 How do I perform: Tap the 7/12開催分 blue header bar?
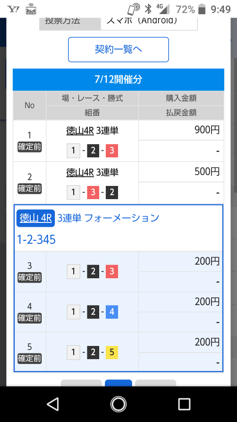point(118,80)
